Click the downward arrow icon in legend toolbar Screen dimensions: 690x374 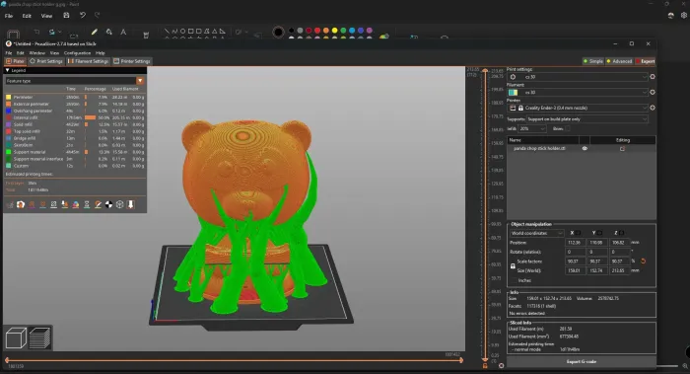point(131,204)
